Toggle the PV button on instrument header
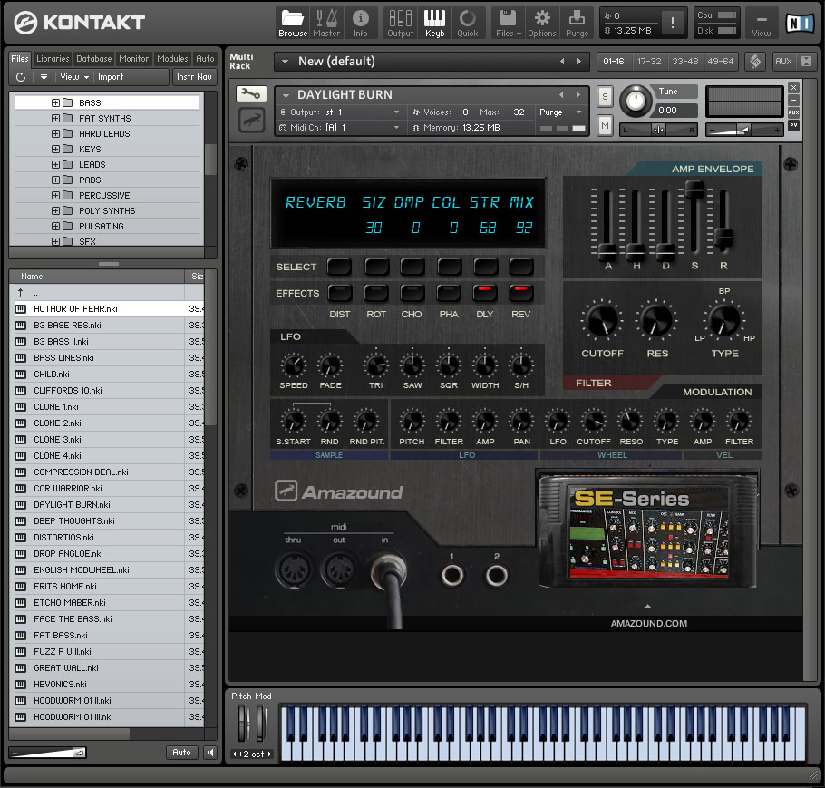825x788 pixels. pyautogui.click(x=793, y=125)
